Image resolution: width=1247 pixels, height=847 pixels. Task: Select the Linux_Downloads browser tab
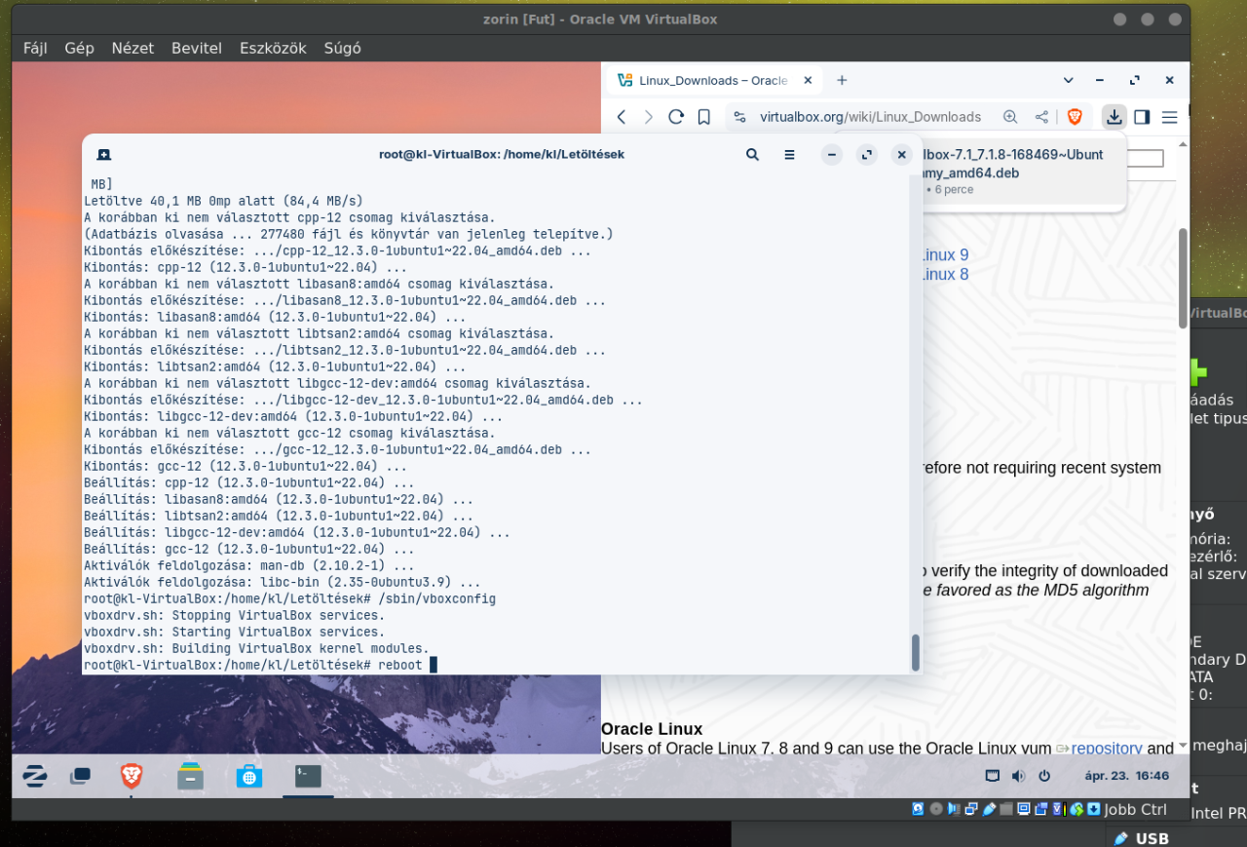click(x=713, y=80)
